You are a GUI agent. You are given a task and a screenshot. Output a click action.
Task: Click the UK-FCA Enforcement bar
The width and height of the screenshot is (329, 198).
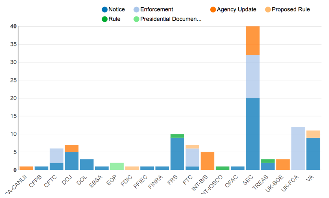(298, 148)
